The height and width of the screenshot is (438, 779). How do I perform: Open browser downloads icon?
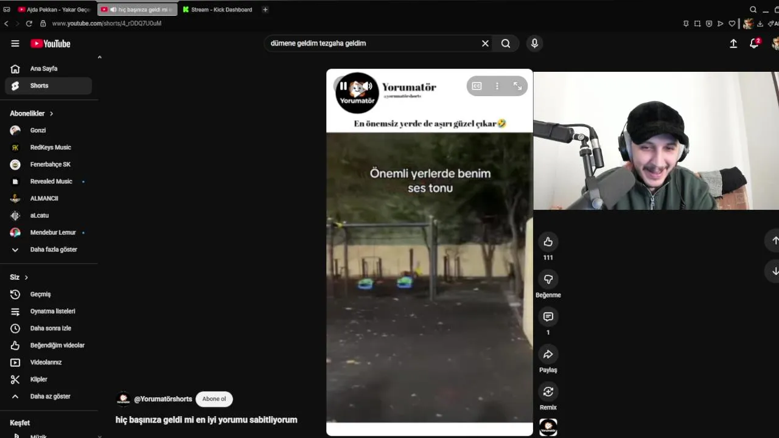(x=761, y=24)
